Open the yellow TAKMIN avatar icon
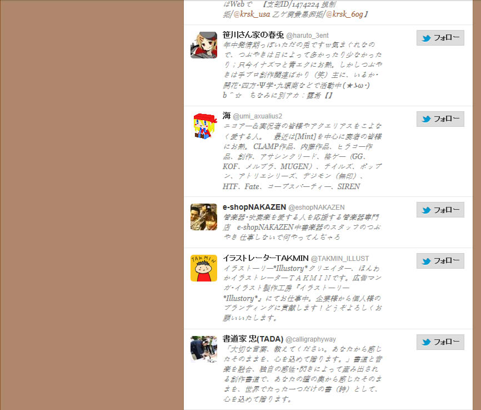Image resolution: width=481 pixels, height=410 pixels. 204,268
